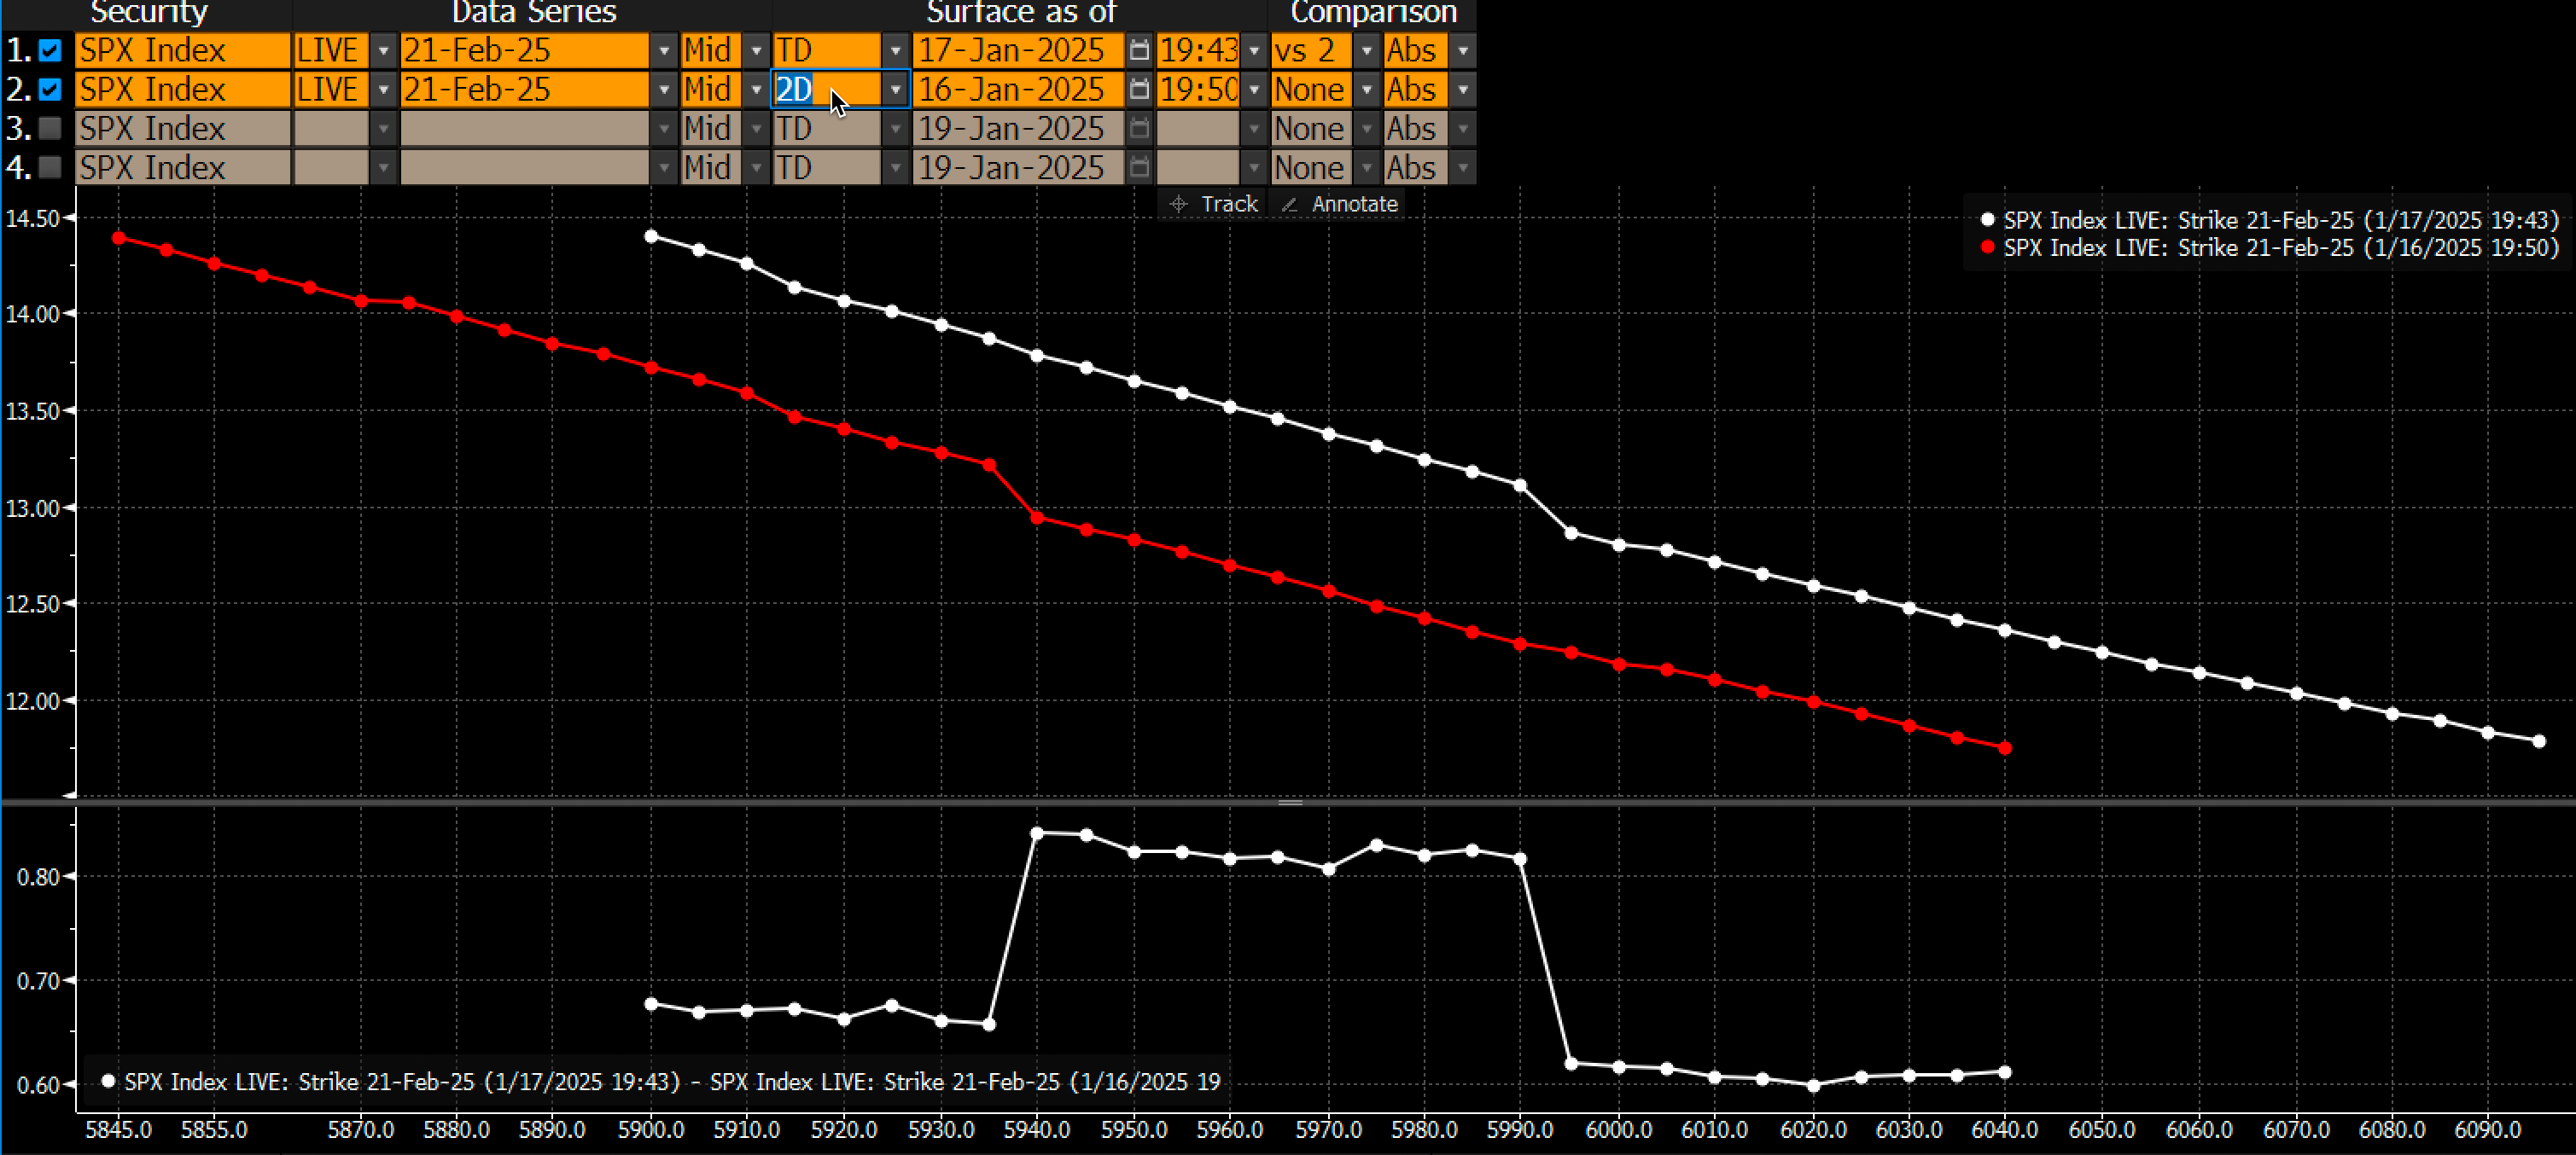This screenshot has height=1155, width=2576.
Task: Click the Comparison column header
Action: [1373, 13]
